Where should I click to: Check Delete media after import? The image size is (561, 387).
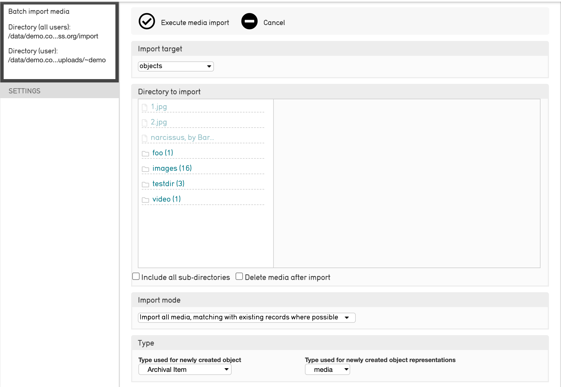coord(239,277)
